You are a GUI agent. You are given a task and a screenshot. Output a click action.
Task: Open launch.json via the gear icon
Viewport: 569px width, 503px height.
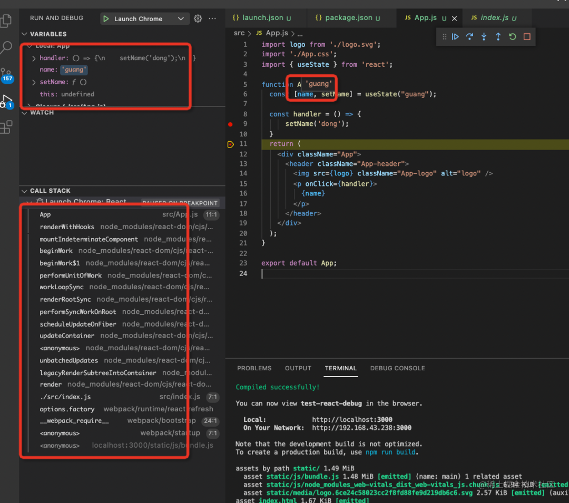tap(198, 18)
